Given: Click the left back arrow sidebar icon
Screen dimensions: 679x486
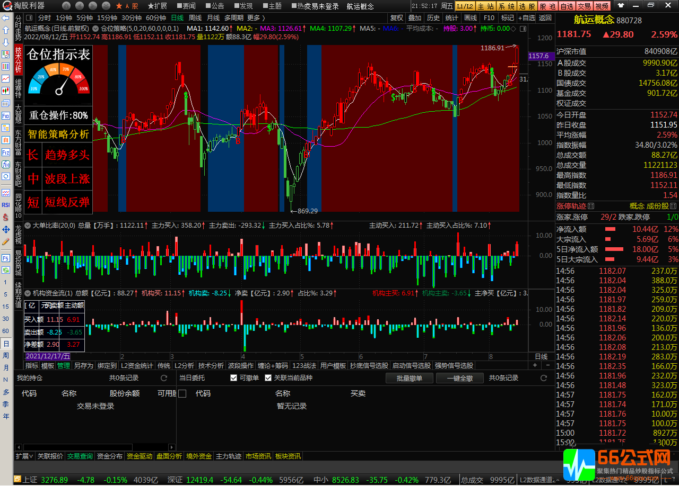Looking at the screenshot, I should pos(6,18).
